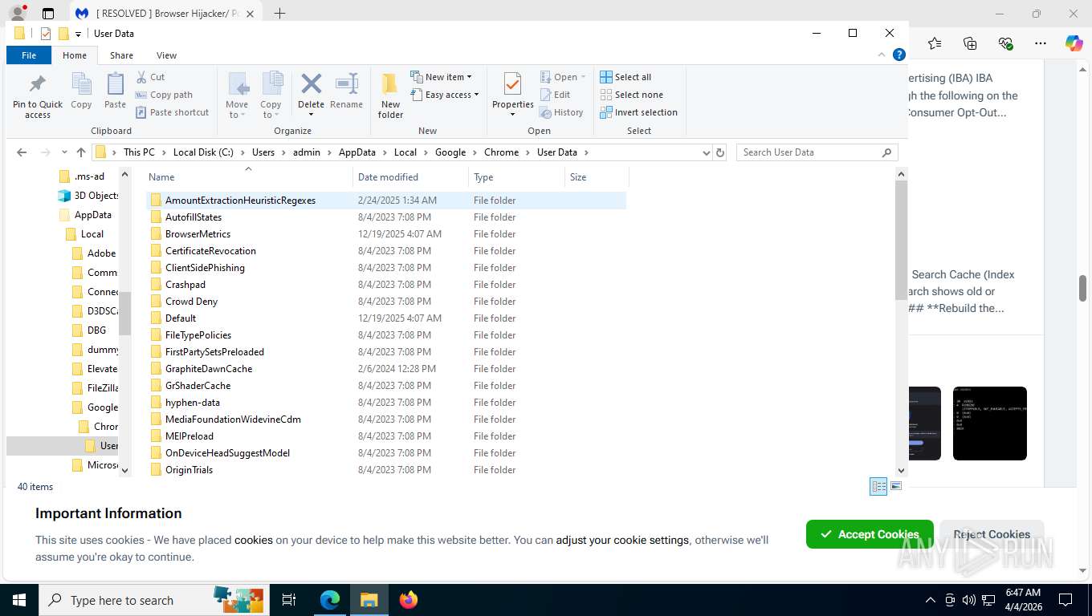Switch to the Share ribbon tab
The image size is (1092, 616).
pyautogui.click(x=122, y=55)
